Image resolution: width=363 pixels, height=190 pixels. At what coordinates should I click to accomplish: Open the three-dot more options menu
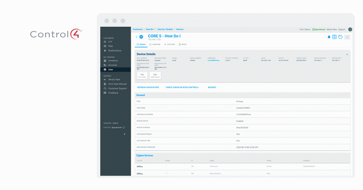347,37
